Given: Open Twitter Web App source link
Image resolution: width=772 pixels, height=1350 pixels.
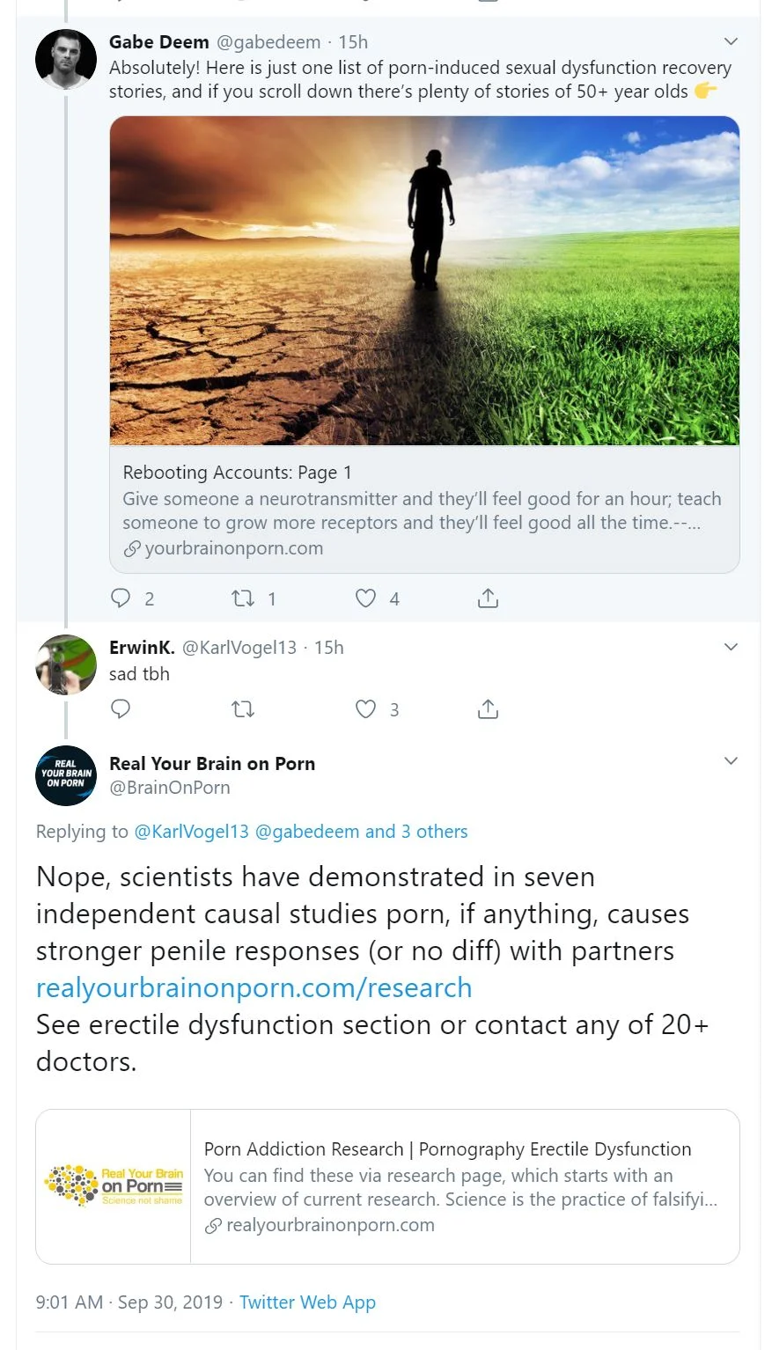Looking at the screenshot, I should click(x=307, y=1302).
